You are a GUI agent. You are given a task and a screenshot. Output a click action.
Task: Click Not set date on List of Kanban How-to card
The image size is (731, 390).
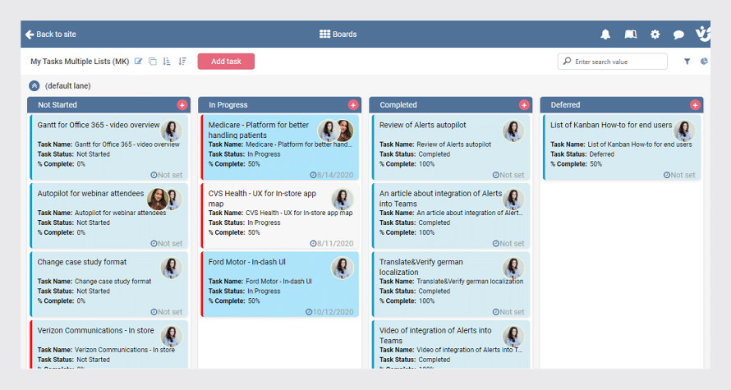[x=679, y=175]
